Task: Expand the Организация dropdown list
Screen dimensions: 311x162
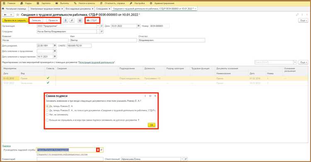Action: pyautogui.click(x=98, y=26)
